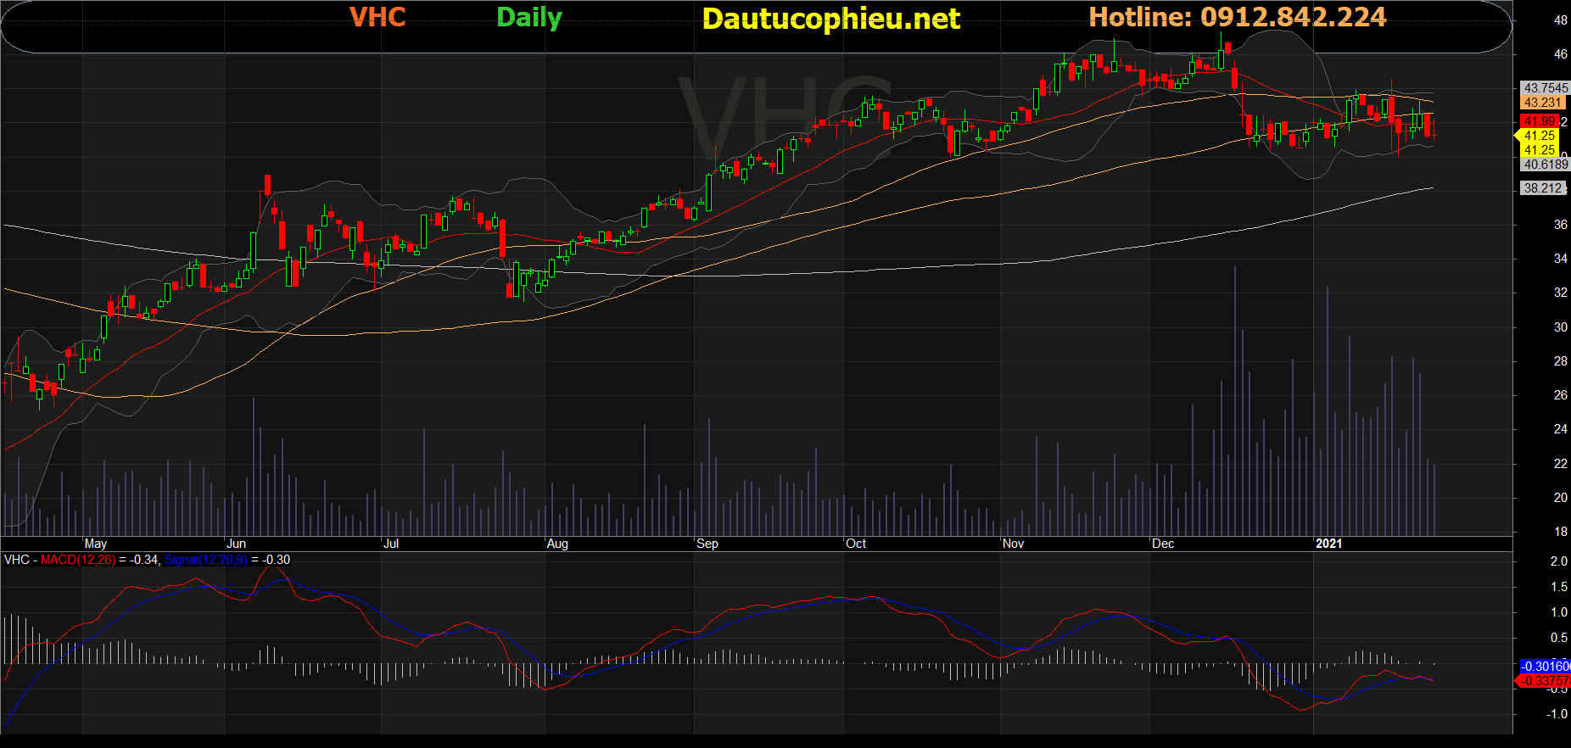
Task: Click the blue Signal(12,26,9) indicator label
Action: pos(206,560)
